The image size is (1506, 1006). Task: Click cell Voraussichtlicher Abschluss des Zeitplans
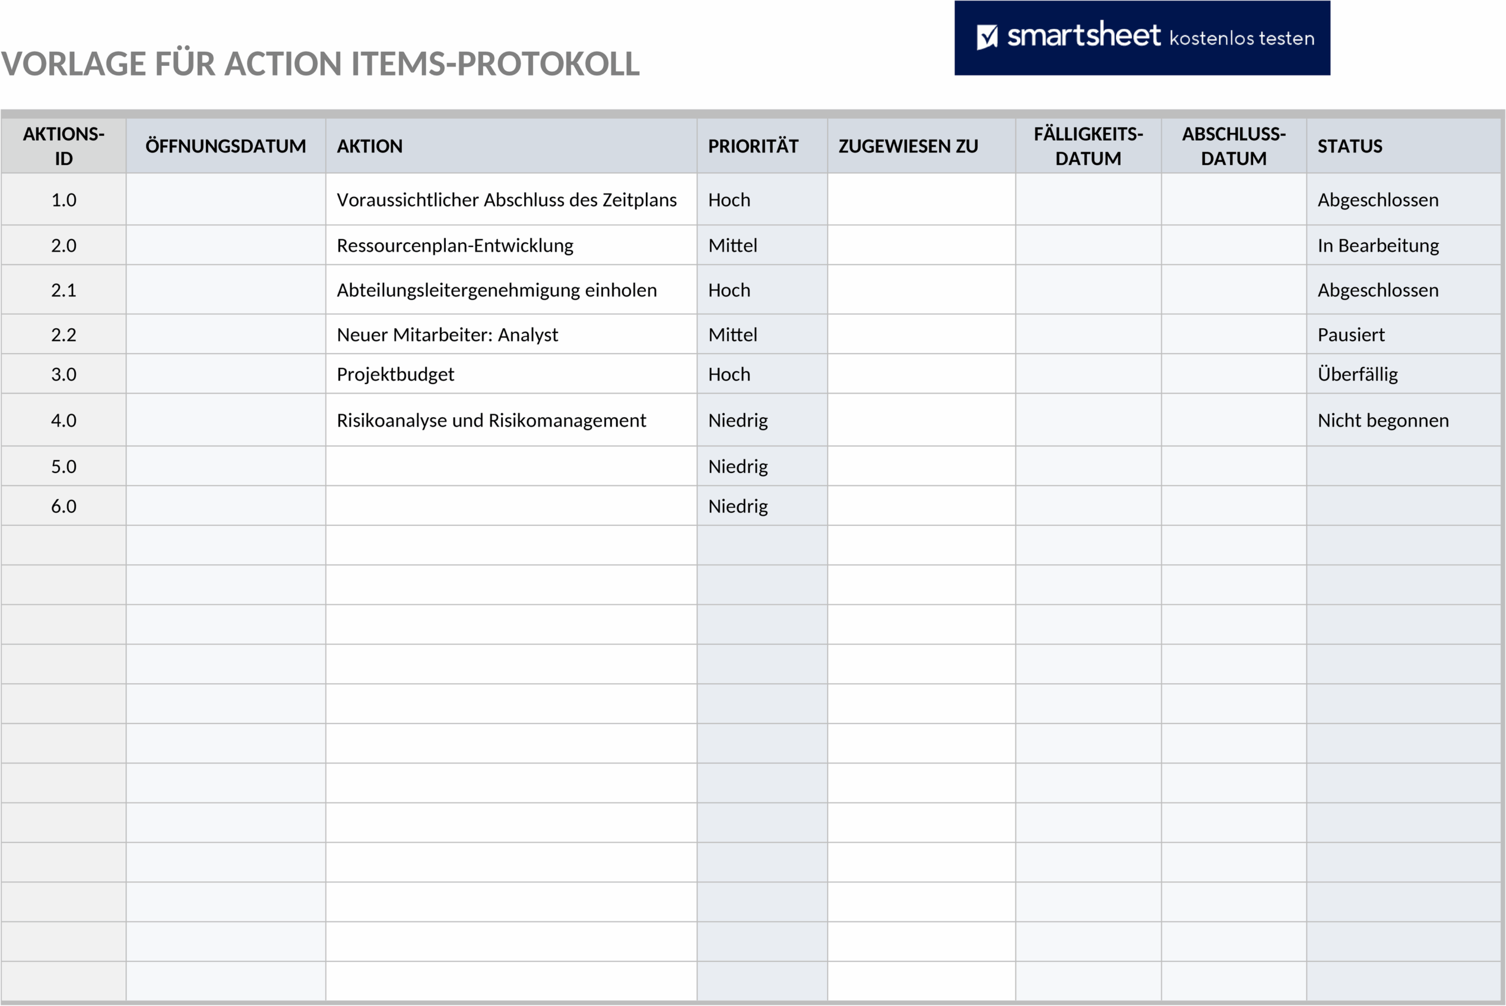coord(511,199)
